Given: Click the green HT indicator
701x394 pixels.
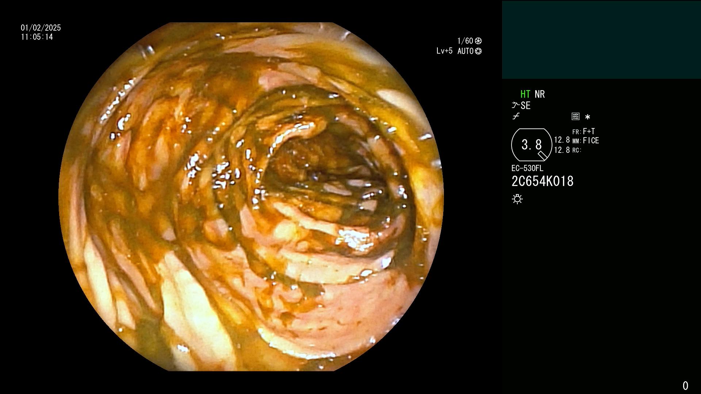Looking at the screenshot, I should click(525, 94).
